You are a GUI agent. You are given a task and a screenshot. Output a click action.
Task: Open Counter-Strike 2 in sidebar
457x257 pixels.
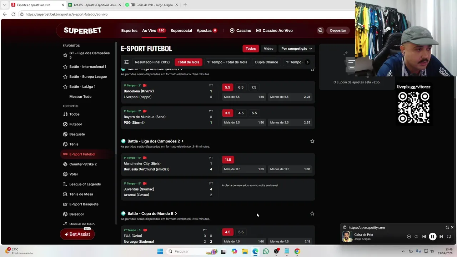83,164
